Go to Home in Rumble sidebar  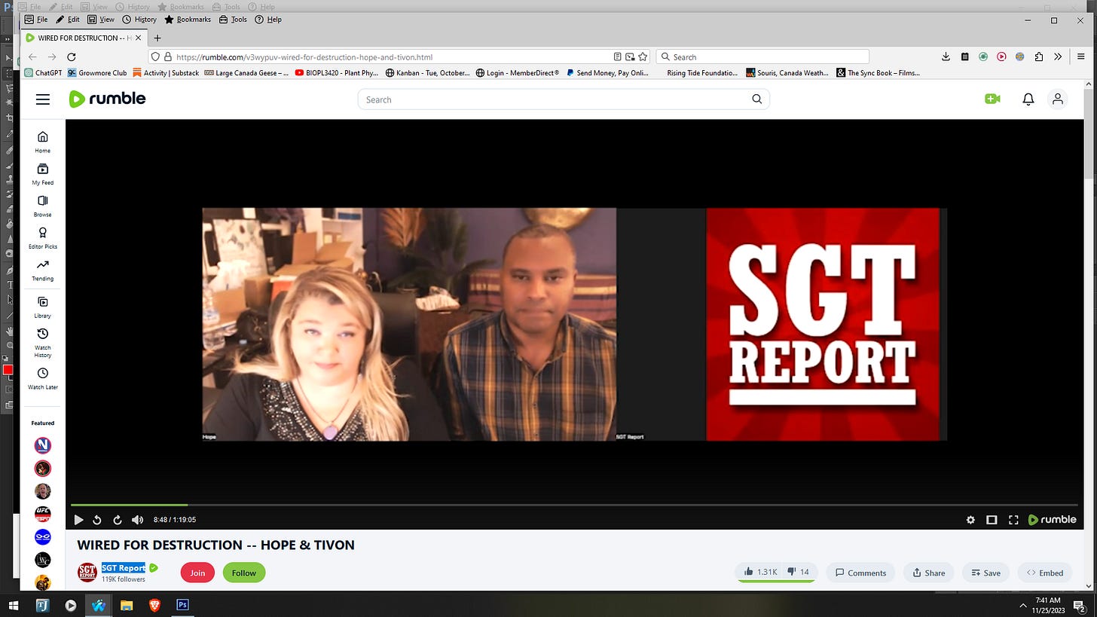[x=43, y=142]
